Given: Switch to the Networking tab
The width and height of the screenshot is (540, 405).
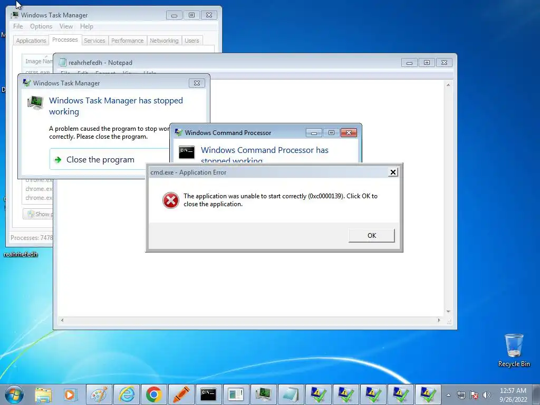Looking at the screenshot, I should pos(164,41).
